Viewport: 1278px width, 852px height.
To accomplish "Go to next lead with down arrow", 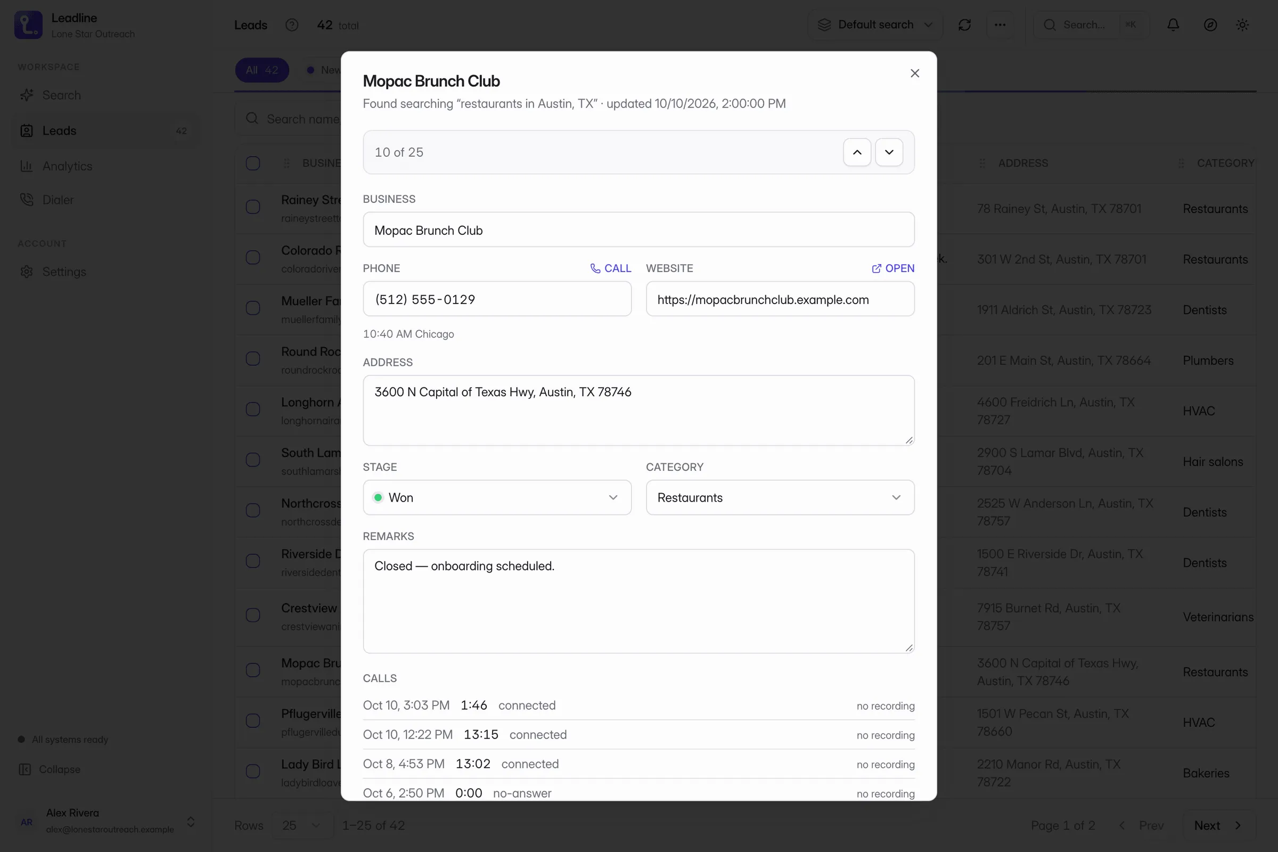I will point(889,152).
